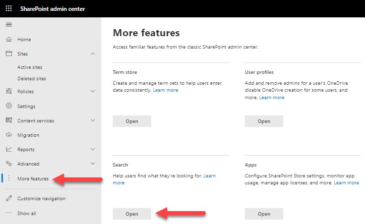Viewport: 365px width, 224px height.
Task: Click the Search card title
Action: pos(121,165)
